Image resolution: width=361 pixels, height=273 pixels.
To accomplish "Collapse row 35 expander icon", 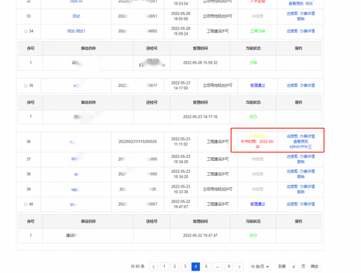I will 25,86.
